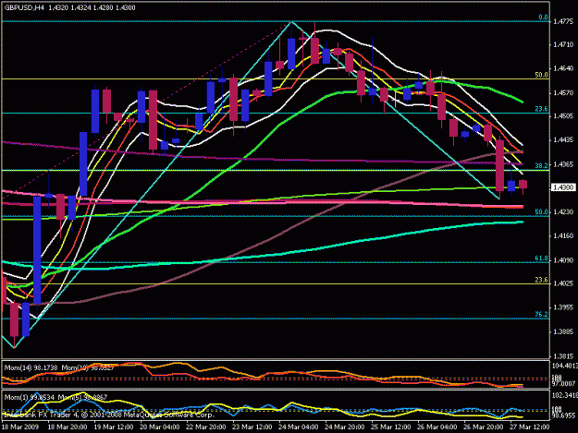Click the 1.4570 price axis label

coord(563,92)
